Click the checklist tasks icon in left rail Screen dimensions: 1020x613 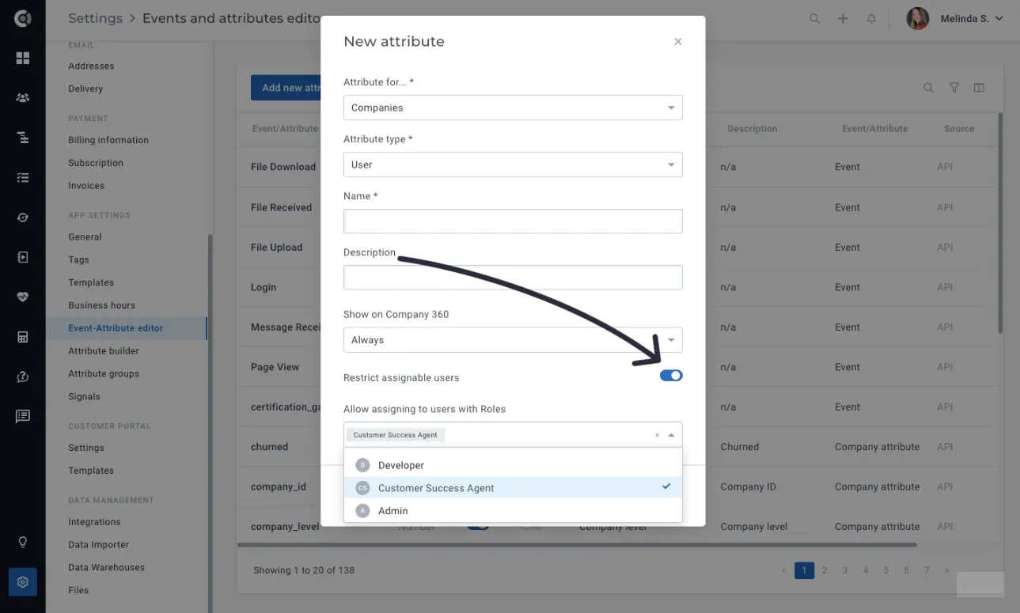pos(23,178)
